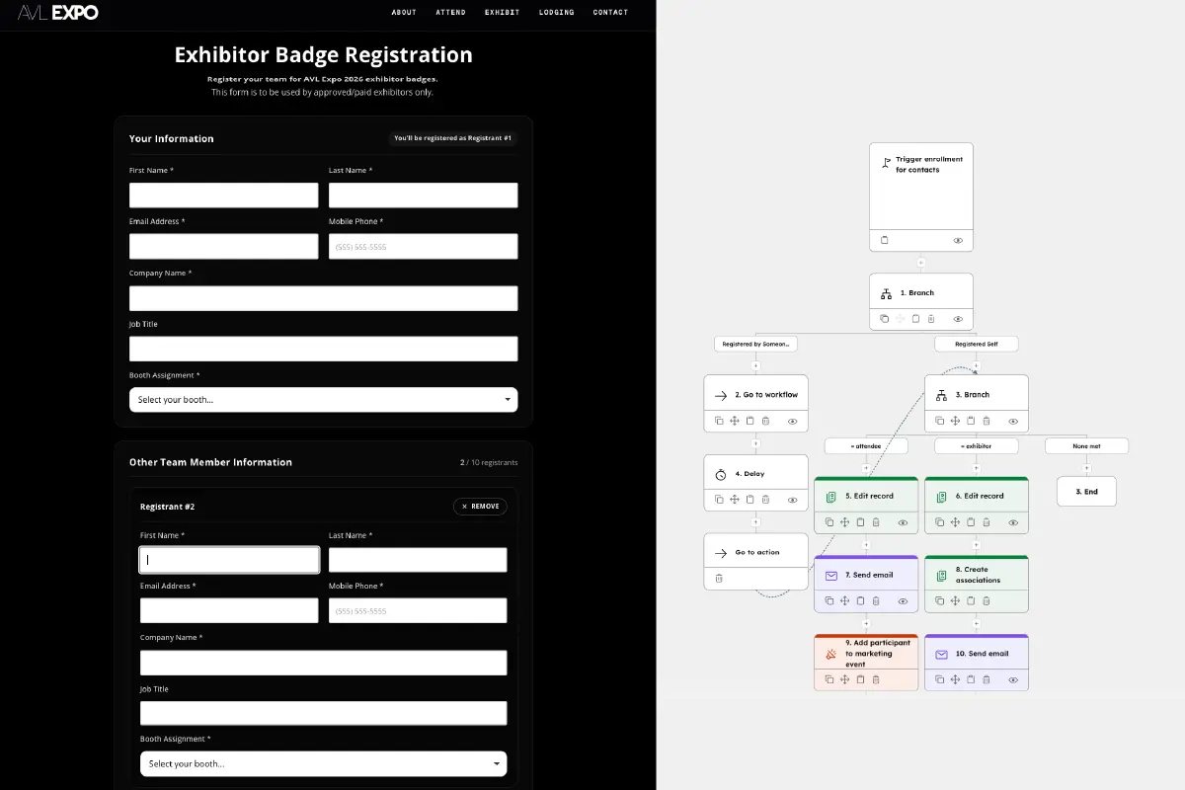The image size is (1185, 790).
Task: Click the branch hierarchy icon on "1. Branch"
Action: click(887, 292)
